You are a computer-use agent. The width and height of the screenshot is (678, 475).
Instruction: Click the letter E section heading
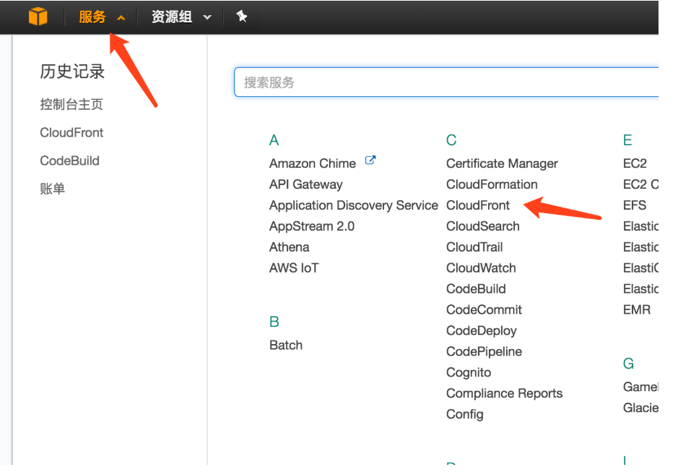point(627,140)
